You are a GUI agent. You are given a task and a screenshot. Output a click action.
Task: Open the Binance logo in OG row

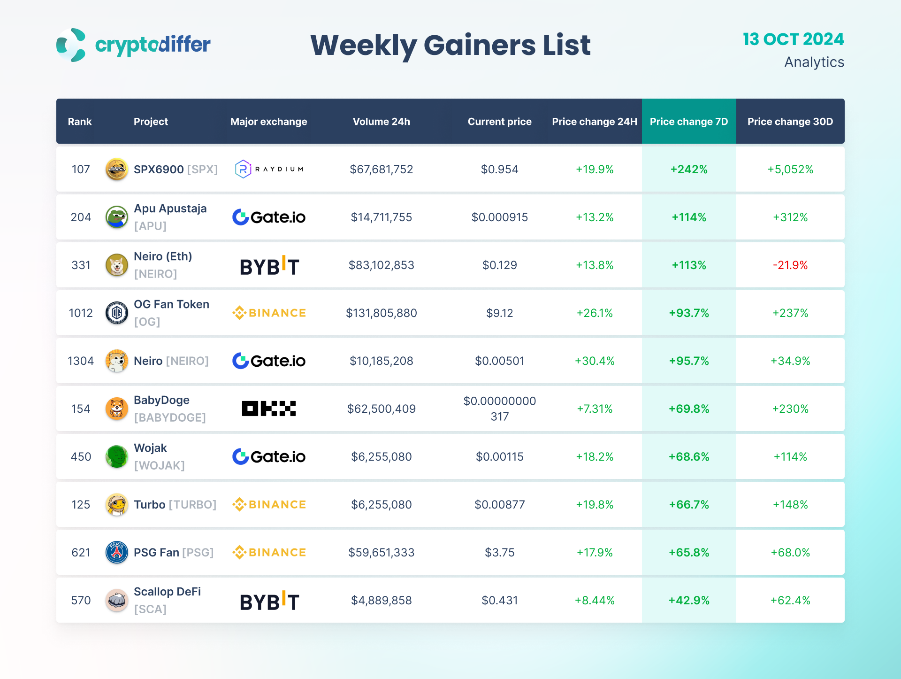(269, 313)
